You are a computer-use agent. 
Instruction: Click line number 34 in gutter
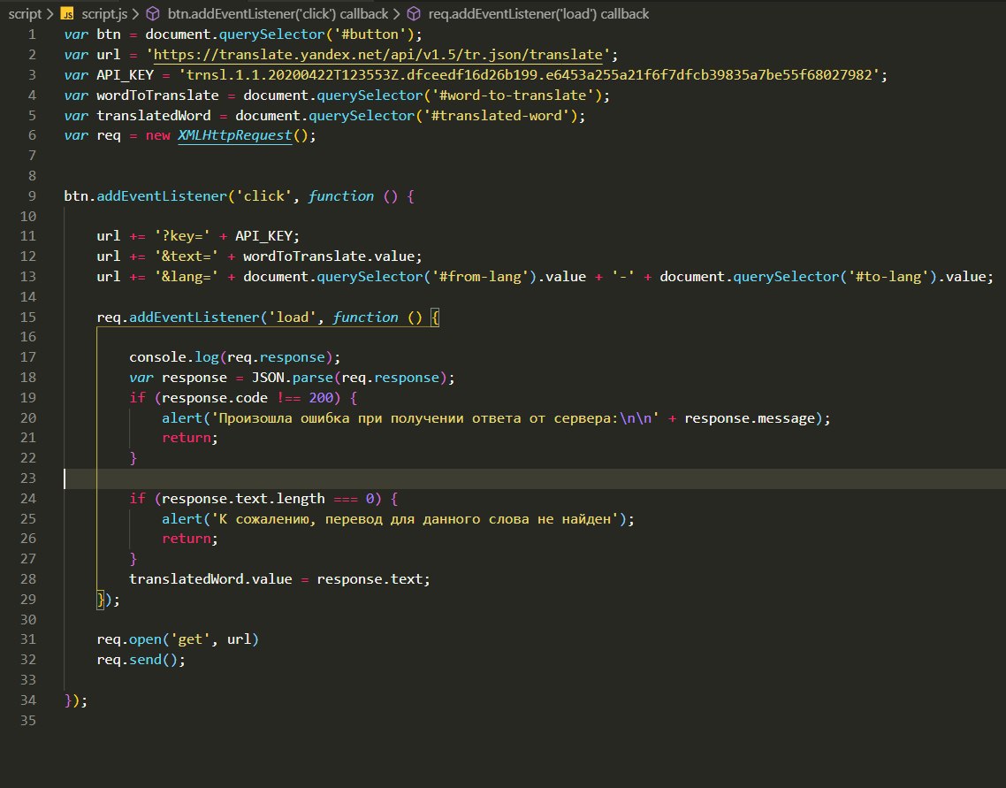[28, 700]
